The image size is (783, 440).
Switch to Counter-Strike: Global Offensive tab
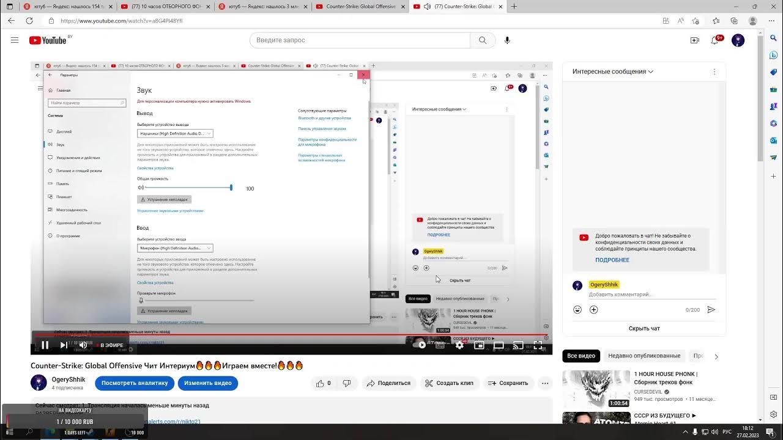click(x=360, y=7)
